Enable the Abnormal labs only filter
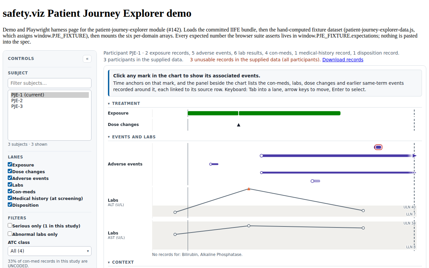The height and width of the screenshot is (268, 429). pos(10,234)
